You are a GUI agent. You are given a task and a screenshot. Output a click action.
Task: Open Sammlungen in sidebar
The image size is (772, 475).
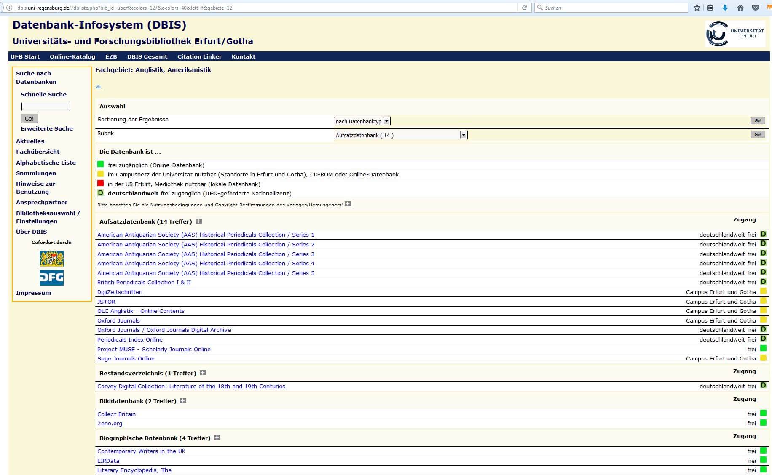(x=36, y=173)
